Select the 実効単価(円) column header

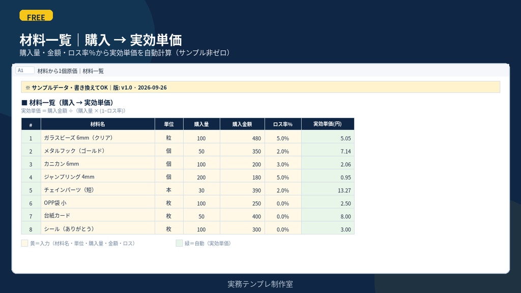pyautogui.click(x=328, y=124)
